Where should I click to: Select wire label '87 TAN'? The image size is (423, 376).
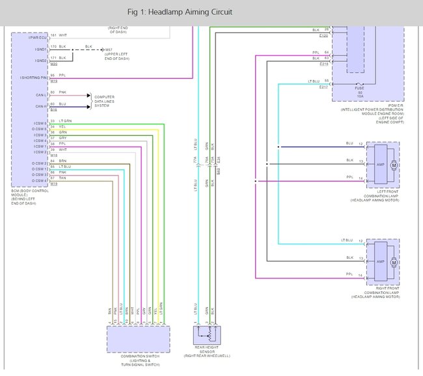[x=58, y=178]
